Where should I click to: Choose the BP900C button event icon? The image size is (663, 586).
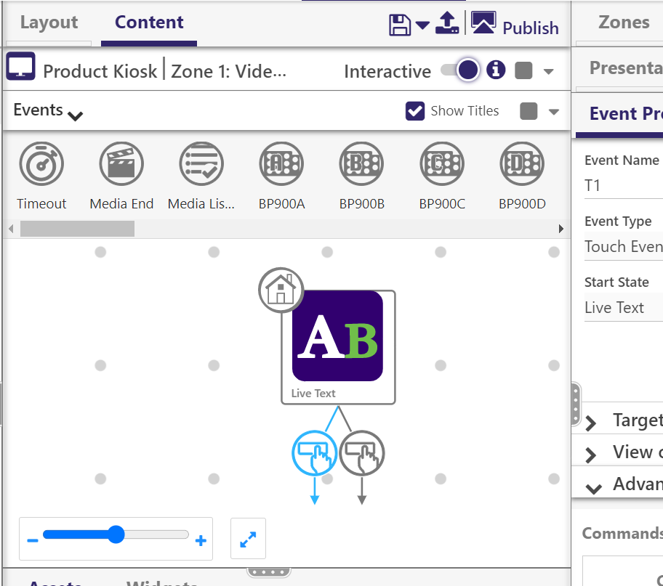(442, 164)
